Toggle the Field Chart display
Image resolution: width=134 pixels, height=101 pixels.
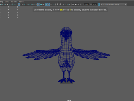coord(29,4)
